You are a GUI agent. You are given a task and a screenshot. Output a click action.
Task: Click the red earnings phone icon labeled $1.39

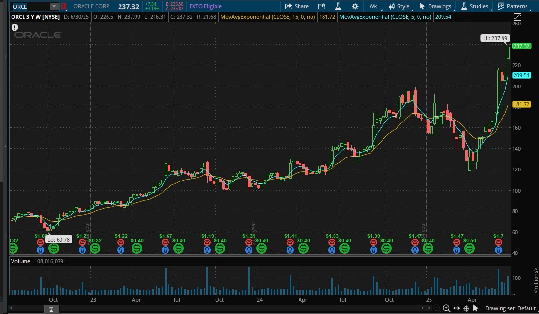point(373,242)
